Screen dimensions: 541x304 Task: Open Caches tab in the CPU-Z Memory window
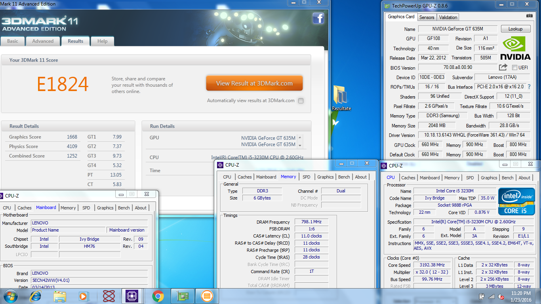[x=244, y=177]
